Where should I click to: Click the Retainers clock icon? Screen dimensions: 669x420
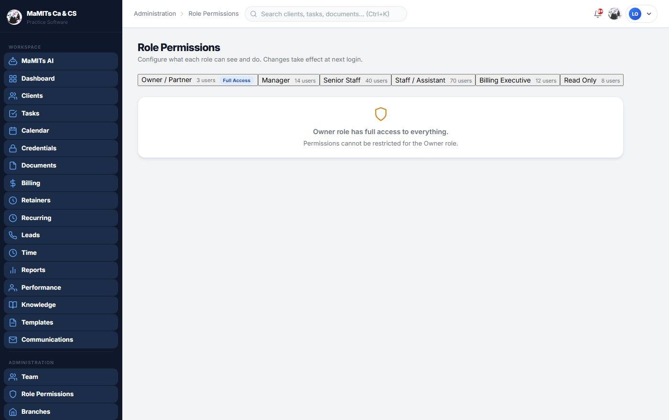tap(13, 200)
